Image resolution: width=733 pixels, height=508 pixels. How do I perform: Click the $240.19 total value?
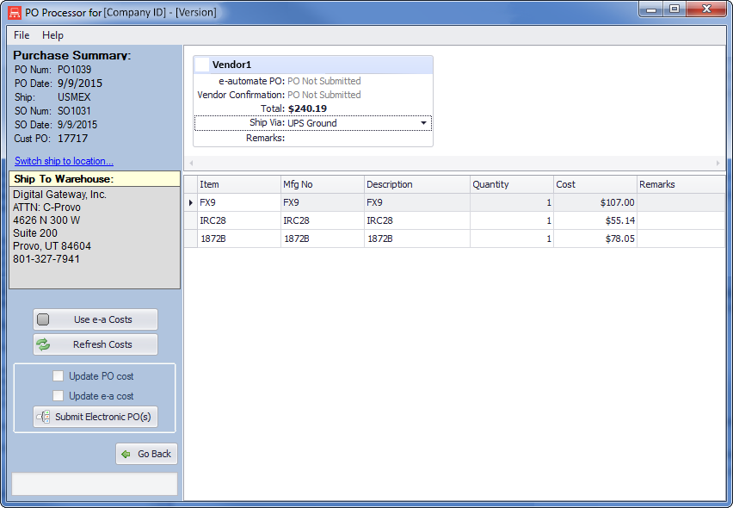[x=307, y=108]
